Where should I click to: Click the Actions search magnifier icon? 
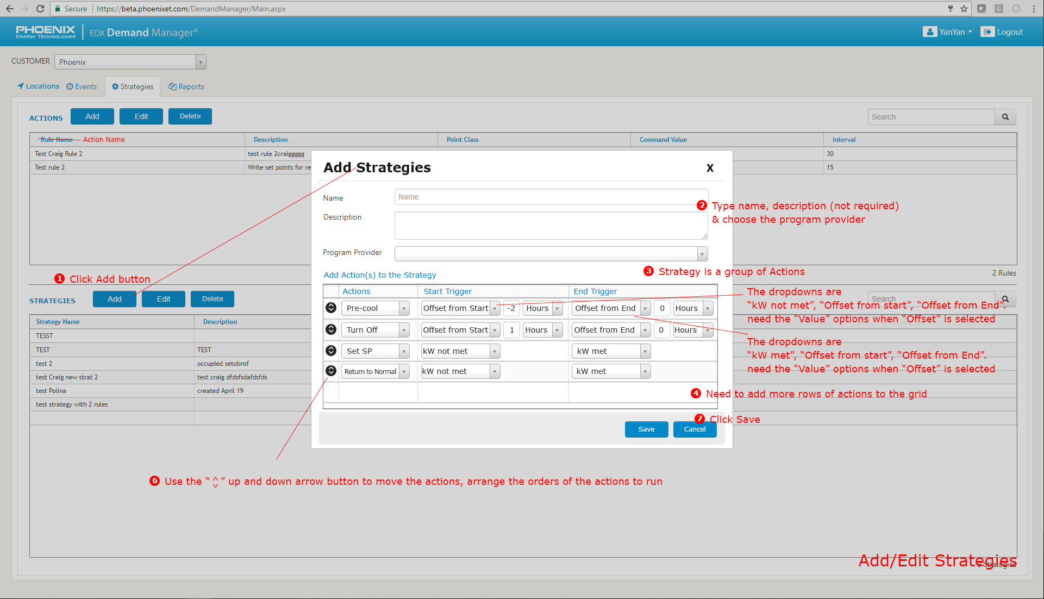click(x=1005, y=117)
